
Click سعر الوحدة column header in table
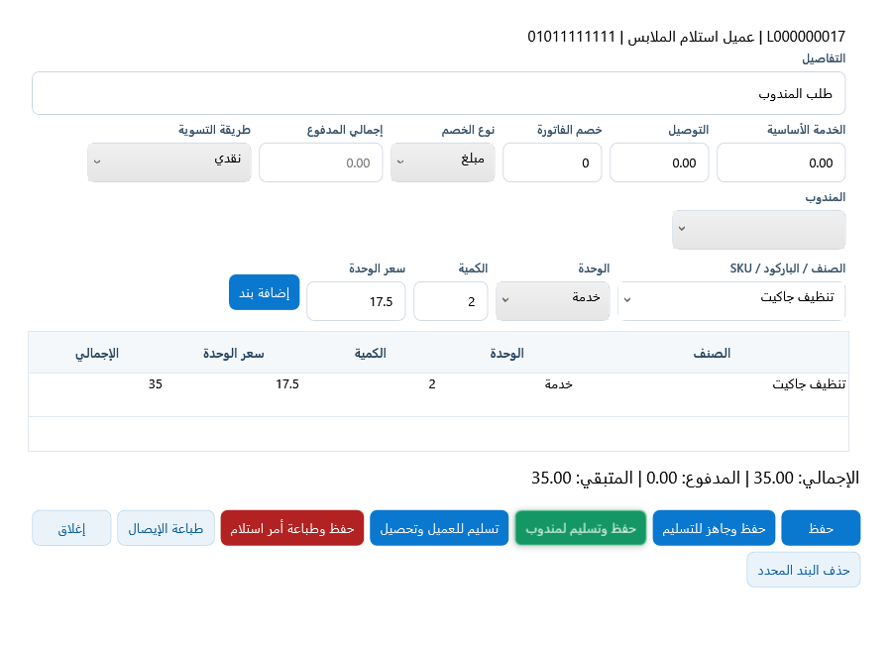click(234, 353)
